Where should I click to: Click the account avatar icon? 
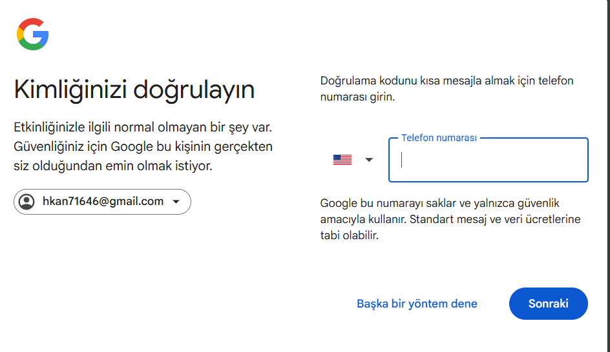(x=27, y=202)
